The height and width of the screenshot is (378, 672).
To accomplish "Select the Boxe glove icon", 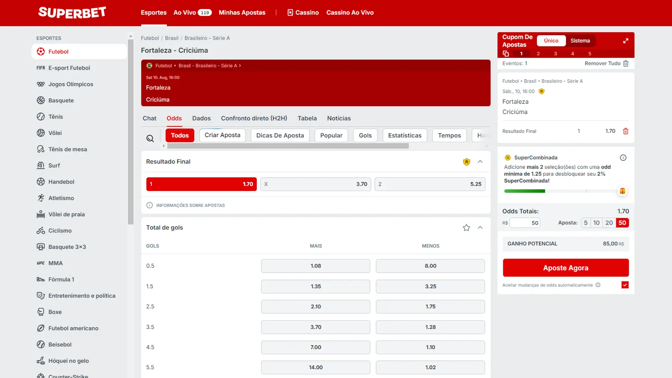I will 41,312.
